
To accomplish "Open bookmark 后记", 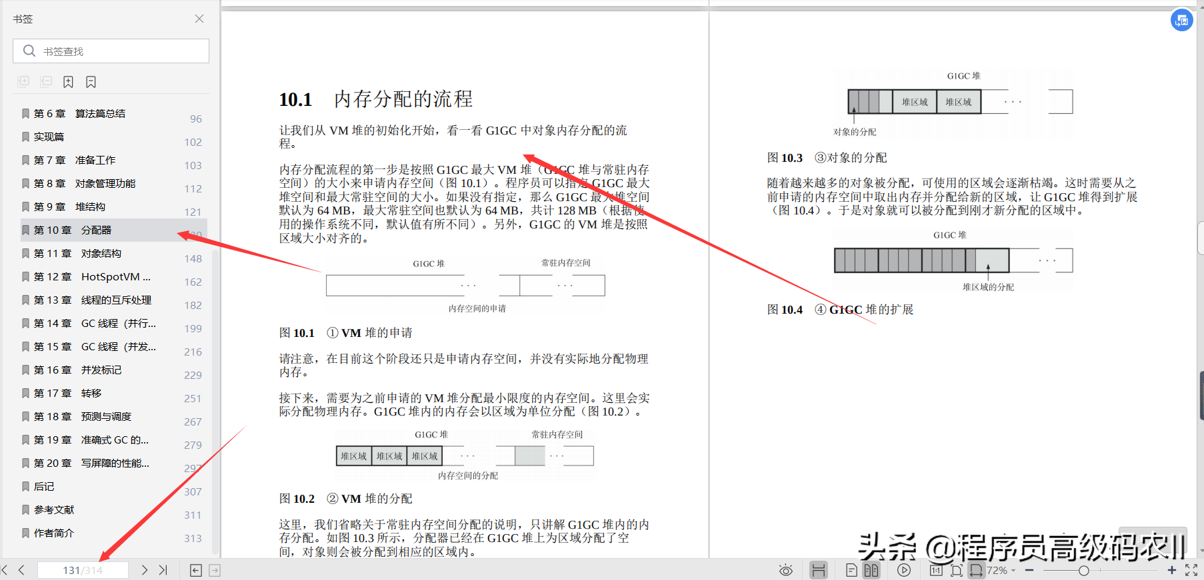I will point(44,487).
